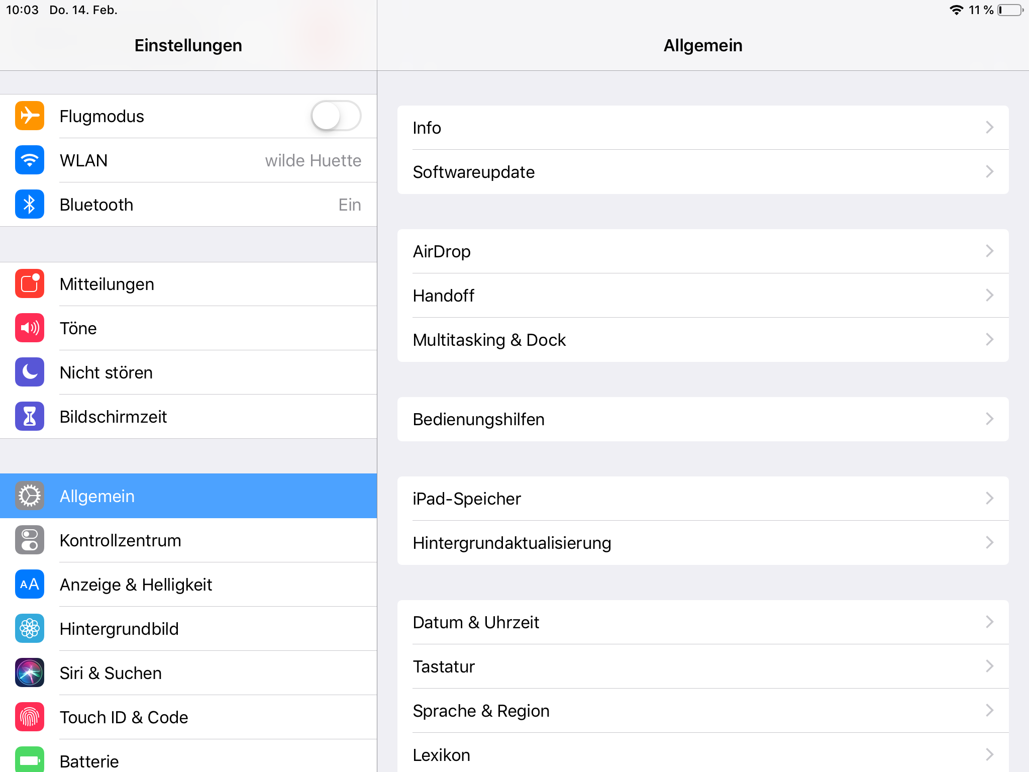Viewport: 1029px width, 772px height.
Task: Tap the Töne speaker icon
Action: coord(30,328)
